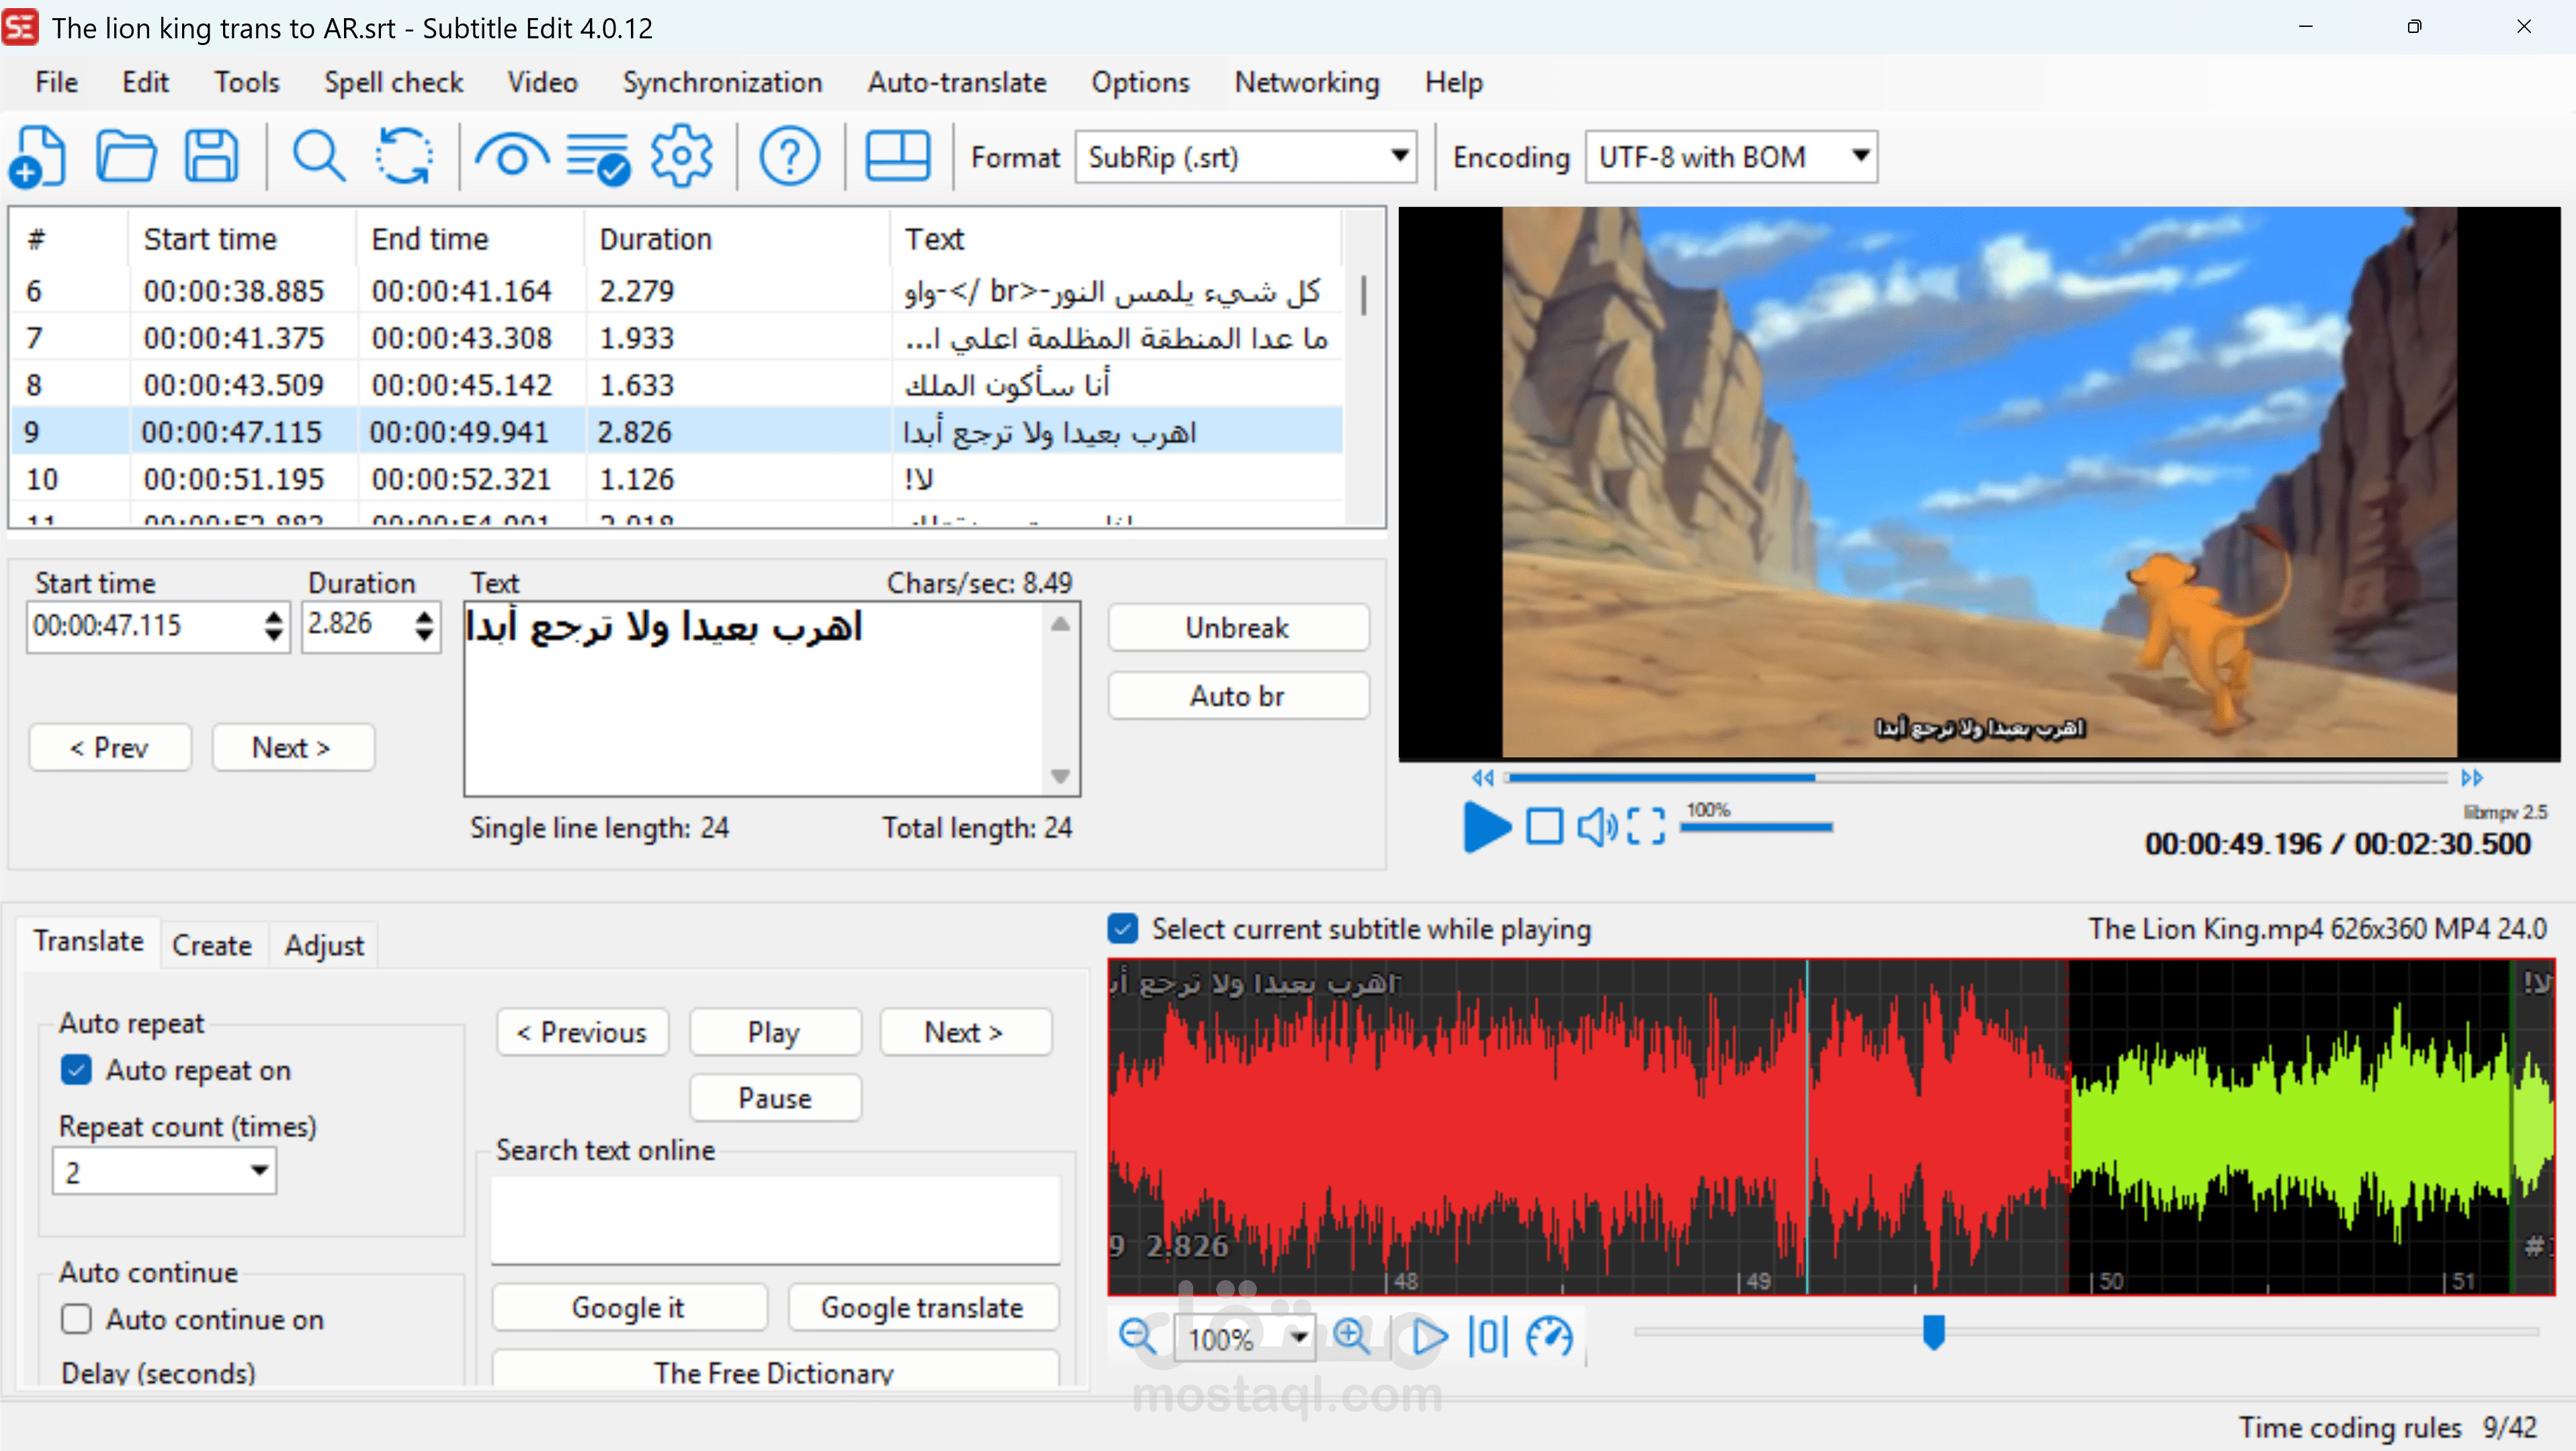
Task: Click Duration spinner arrows
Action: coord(424,627)
